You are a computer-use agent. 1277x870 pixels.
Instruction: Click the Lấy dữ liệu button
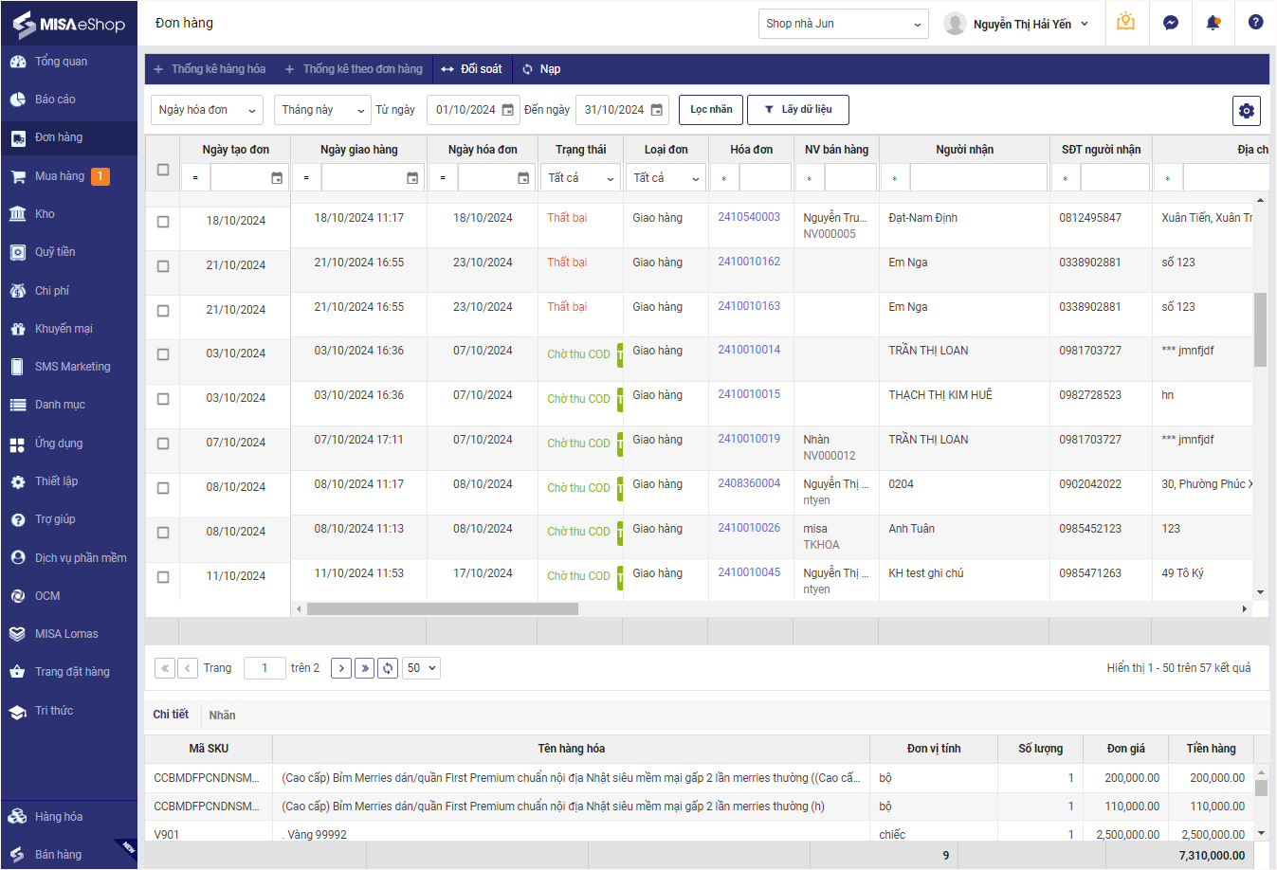click(x=797, y=110)
